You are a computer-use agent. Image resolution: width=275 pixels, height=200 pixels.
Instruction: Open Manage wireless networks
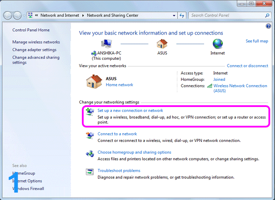(x=36, y=42)
